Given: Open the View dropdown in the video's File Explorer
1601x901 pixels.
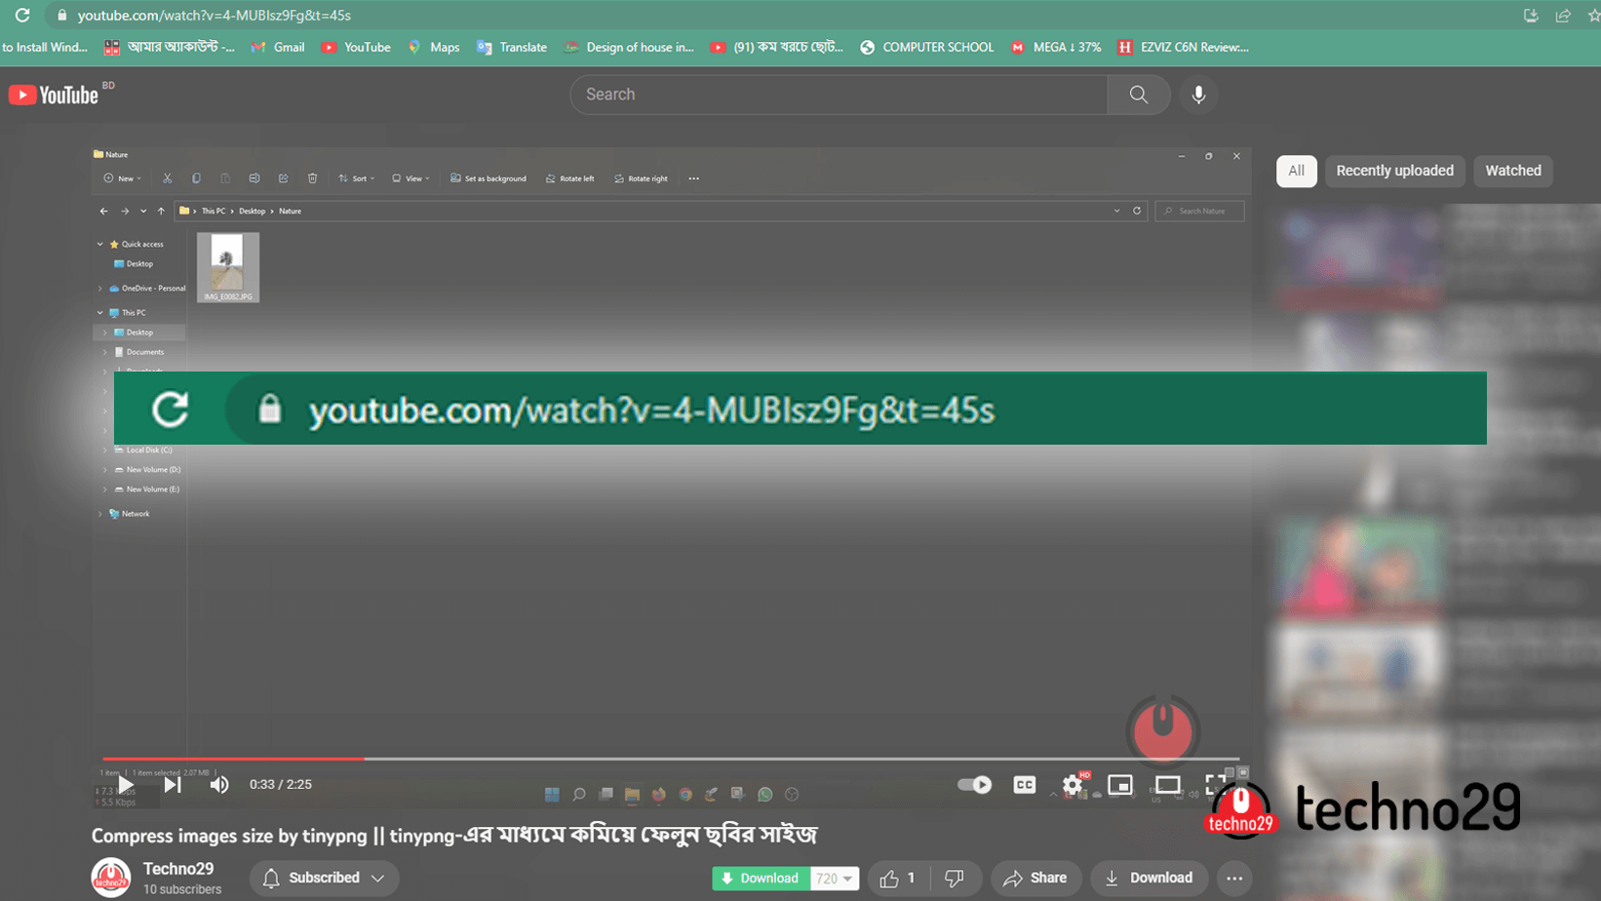Looking at the screenshot, I should tap(410, 178).
